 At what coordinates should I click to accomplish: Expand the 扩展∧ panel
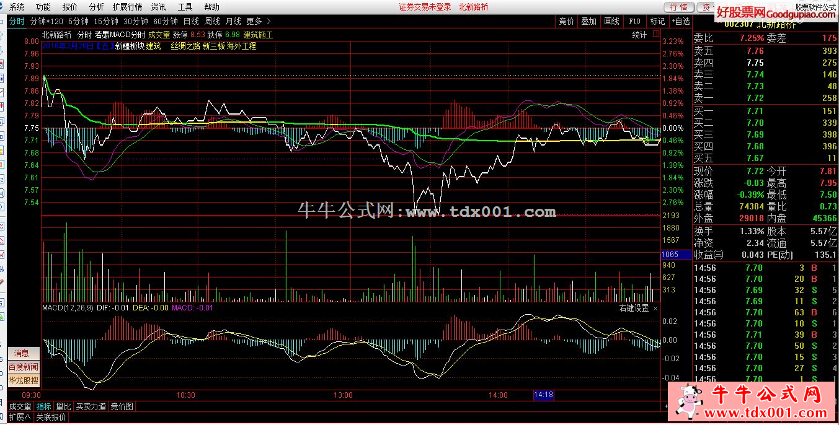point(20,417)
